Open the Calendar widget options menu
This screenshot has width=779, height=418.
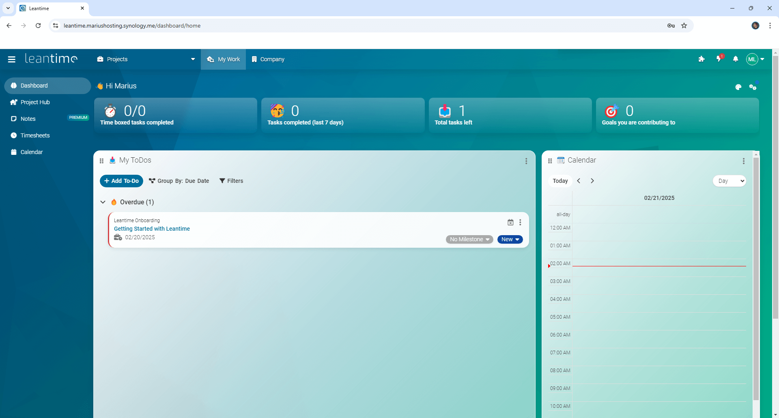[x=744, y=161]
